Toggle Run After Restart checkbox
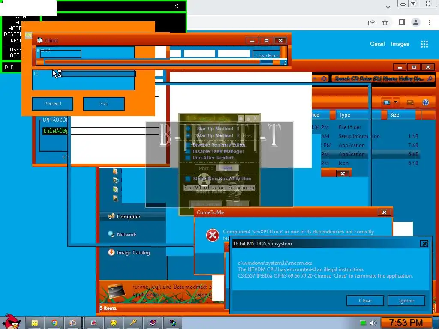 [188, 158]
